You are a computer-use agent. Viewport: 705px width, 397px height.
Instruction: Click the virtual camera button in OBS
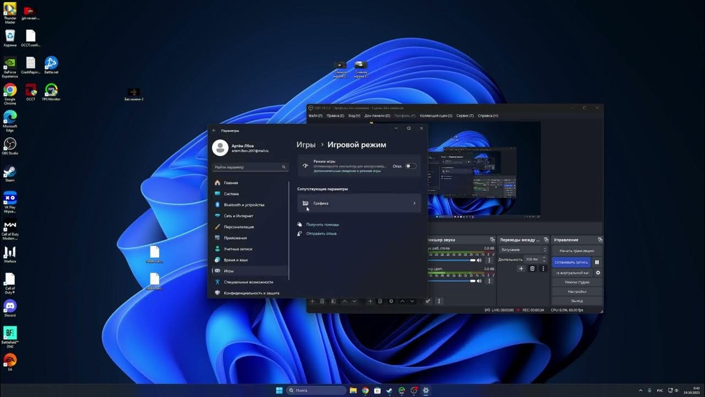[572, 273]
